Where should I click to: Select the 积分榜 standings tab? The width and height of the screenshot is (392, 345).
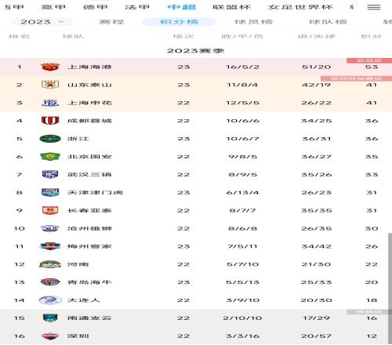click(179, 22)
